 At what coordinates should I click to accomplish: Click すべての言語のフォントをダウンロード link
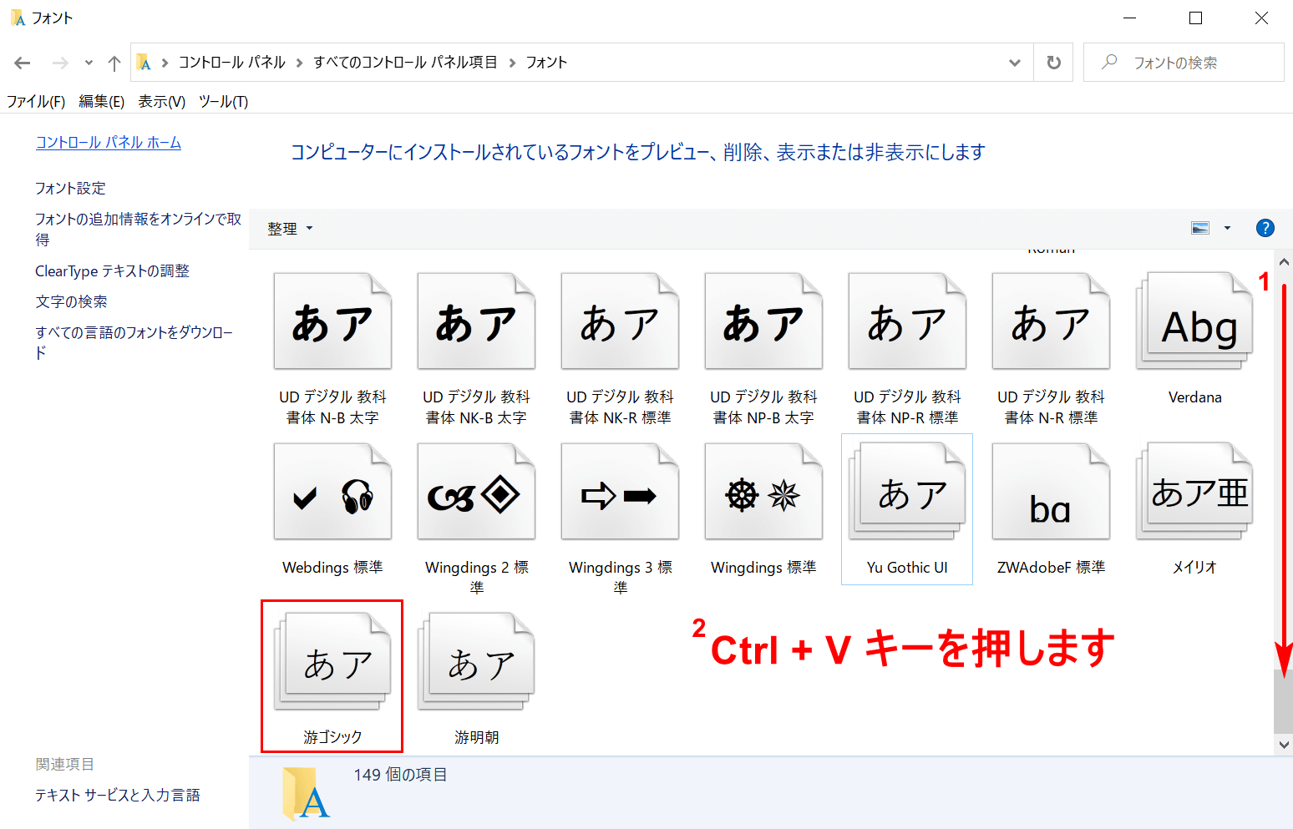[134, 342]
